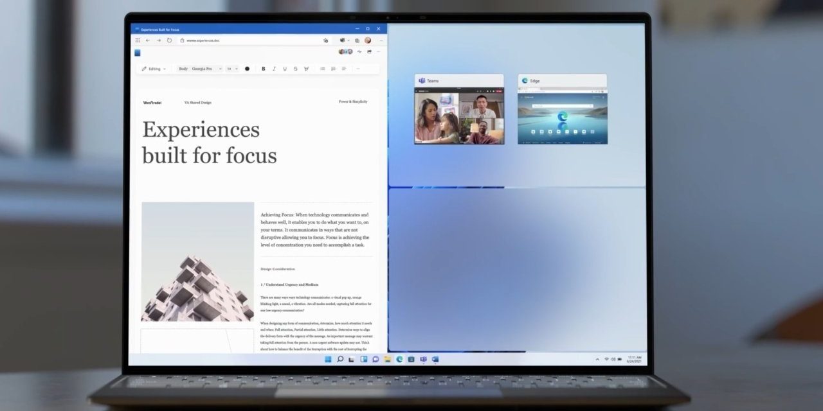Go back using the browser back arrow
The height and width of the screenshot is (411, 823).
coord(148,40)
